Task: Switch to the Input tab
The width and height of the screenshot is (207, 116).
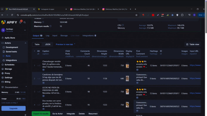Action: pos(55,36)
